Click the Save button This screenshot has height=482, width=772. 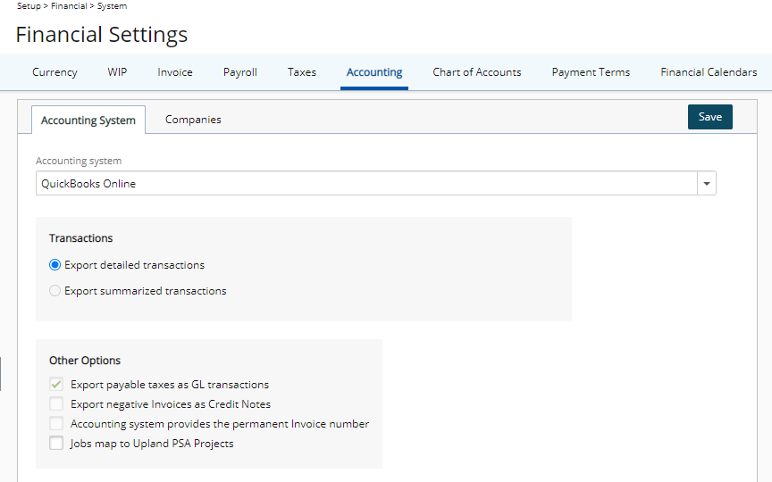tap(710, 117)
